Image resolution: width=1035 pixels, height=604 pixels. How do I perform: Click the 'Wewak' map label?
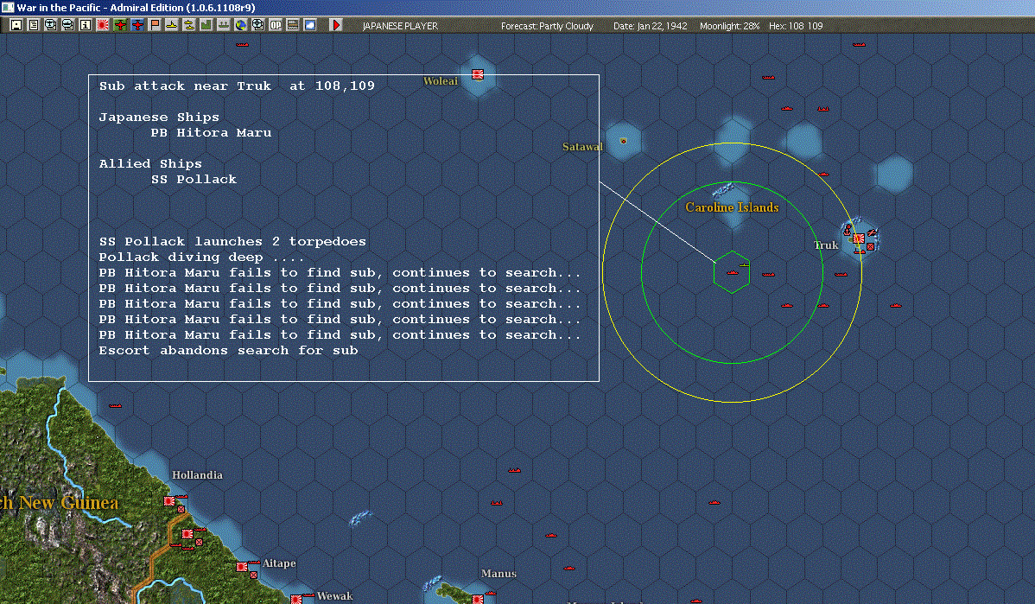(x=334, y=596)
